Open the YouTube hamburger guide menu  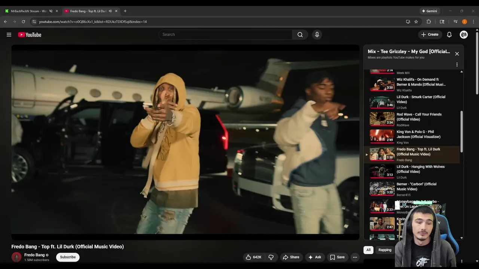point(9,35)
